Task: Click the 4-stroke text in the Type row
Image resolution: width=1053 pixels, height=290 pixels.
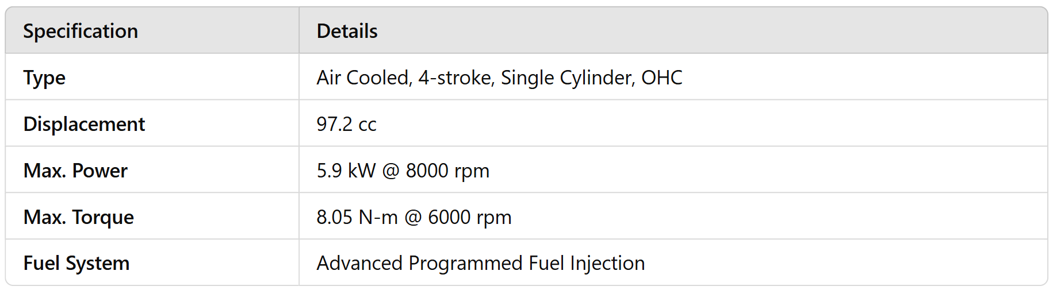Action: click(x=456, y=78)
